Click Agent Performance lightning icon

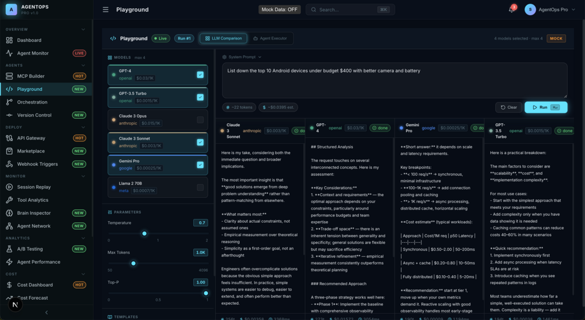coord(9,262)
